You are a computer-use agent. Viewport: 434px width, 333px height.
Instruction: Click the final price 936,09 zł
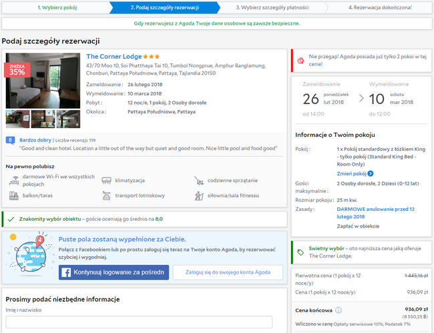point(416,310)
